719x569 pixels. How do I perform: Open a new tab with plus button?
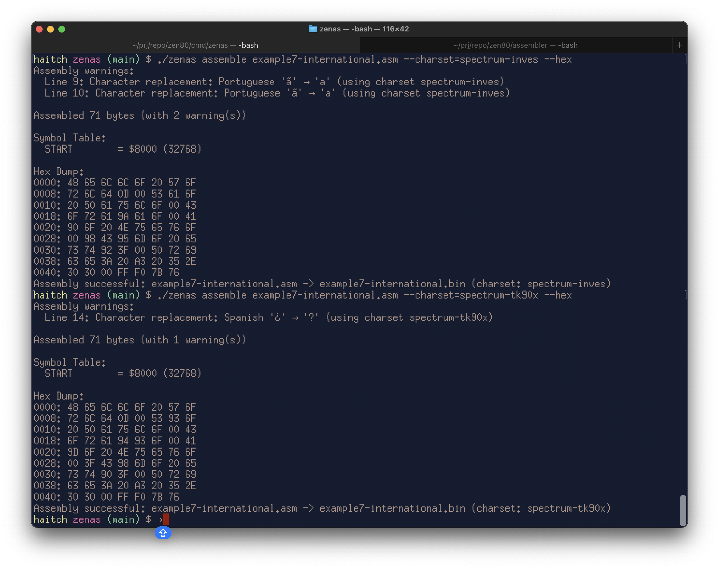(679, 45)
